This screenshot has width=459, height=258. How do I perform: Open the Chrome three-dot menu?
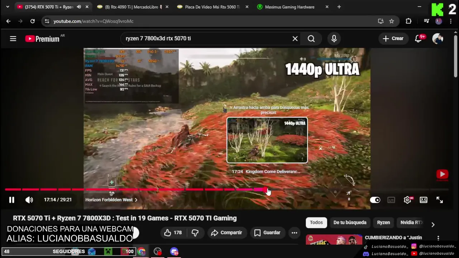click(x=451, y=21)
